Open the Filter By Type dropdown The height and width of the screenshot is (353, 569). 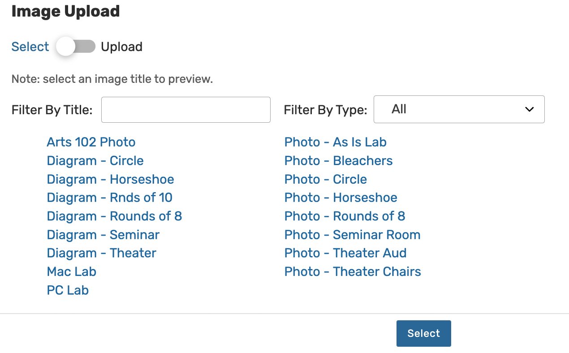[459, 109]
